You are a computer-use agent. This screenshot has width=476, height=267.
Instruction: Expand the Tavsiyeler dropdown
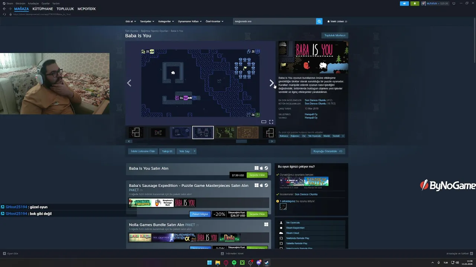(147, 21)
